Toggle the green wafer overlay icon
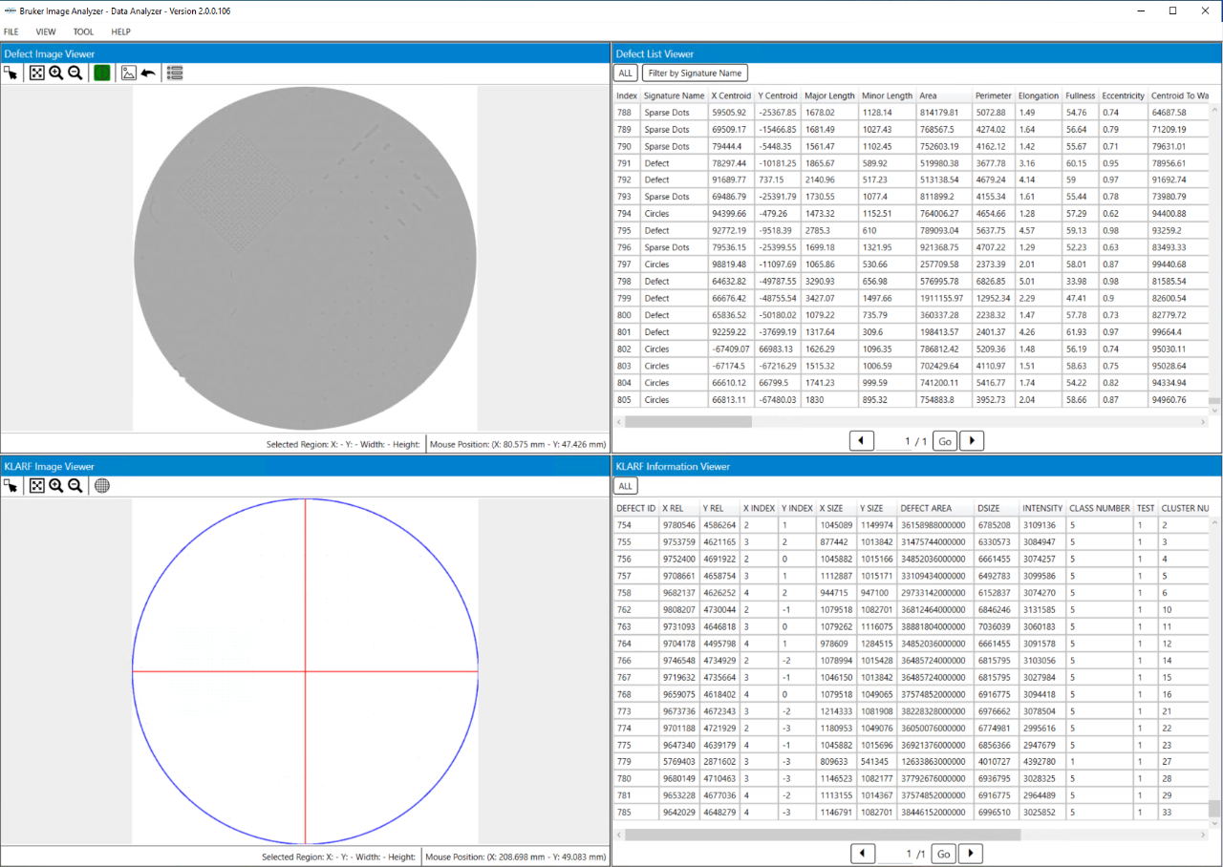Viewport: 1223px width, 867px height. coord(101,74)
